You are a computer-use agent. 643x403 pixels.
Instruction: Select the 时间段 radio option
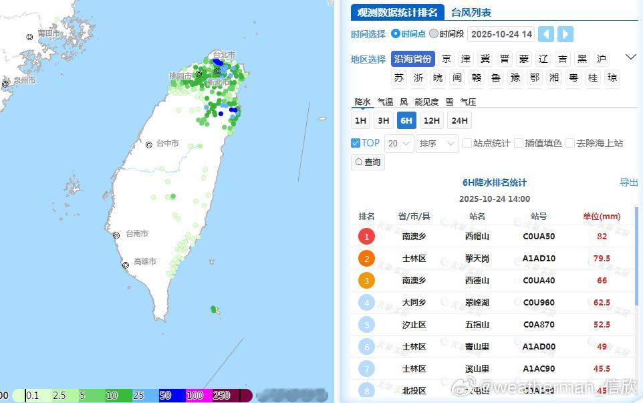[434, 33]
